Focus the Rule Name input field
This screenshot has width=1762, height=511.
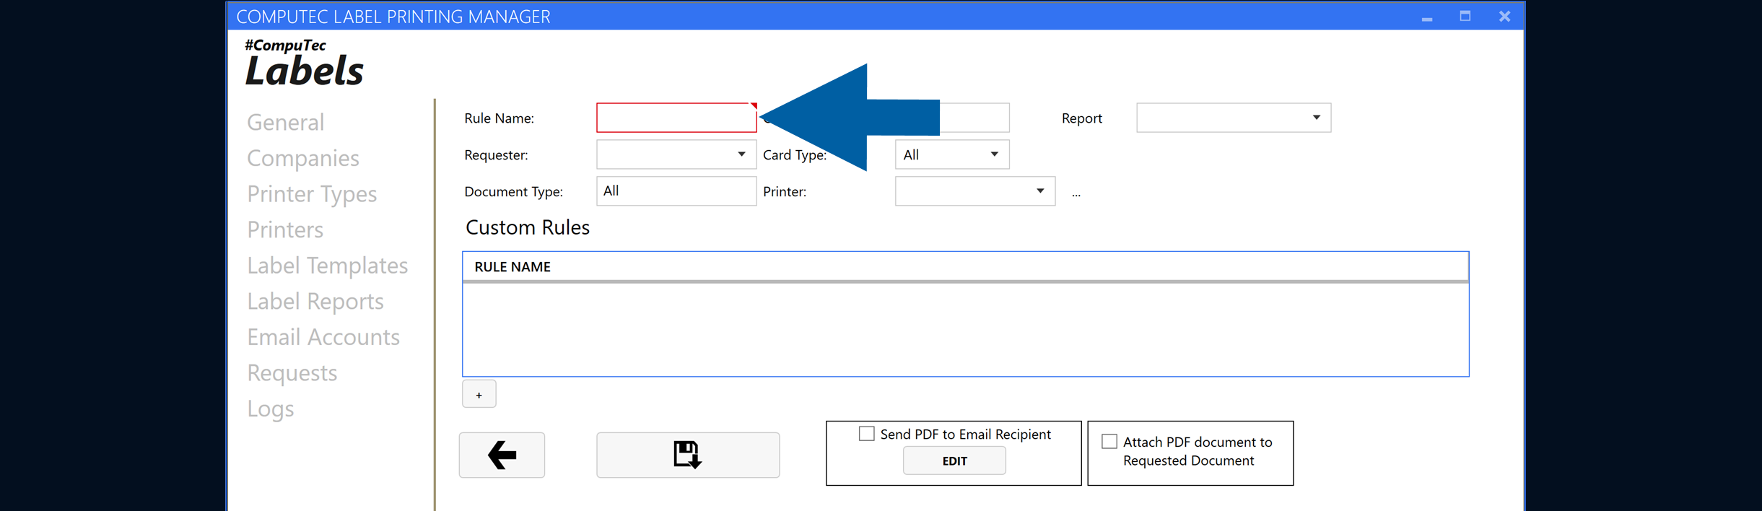(x=676, y=118)
